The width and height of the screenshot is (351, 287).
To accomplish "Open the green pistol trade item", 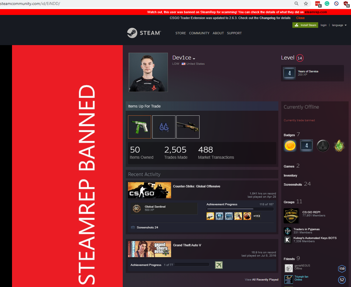I will coord(139,127).
